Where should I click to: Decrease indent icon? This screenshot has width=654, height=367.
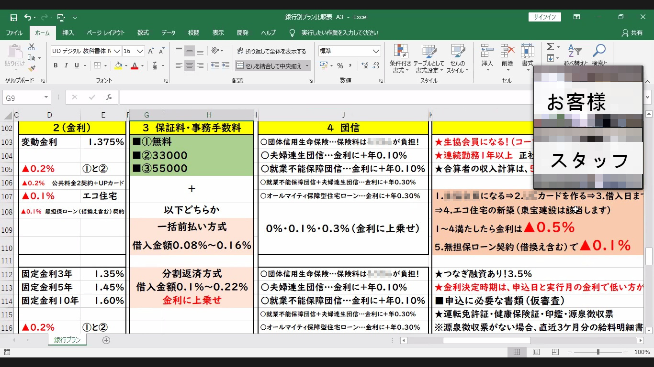(x=214, y=65)
